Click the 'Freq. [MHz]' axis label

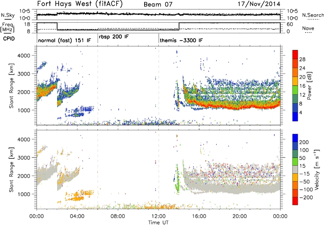pos(8,27)
